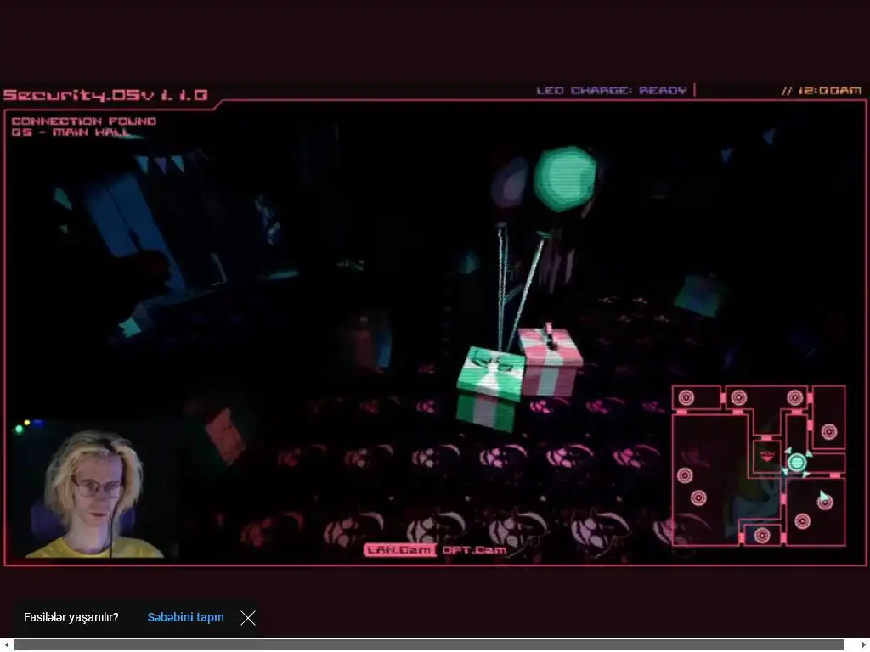870x652 pixels.
Task: Click the active green camera node on map
Action: (797, 463)
